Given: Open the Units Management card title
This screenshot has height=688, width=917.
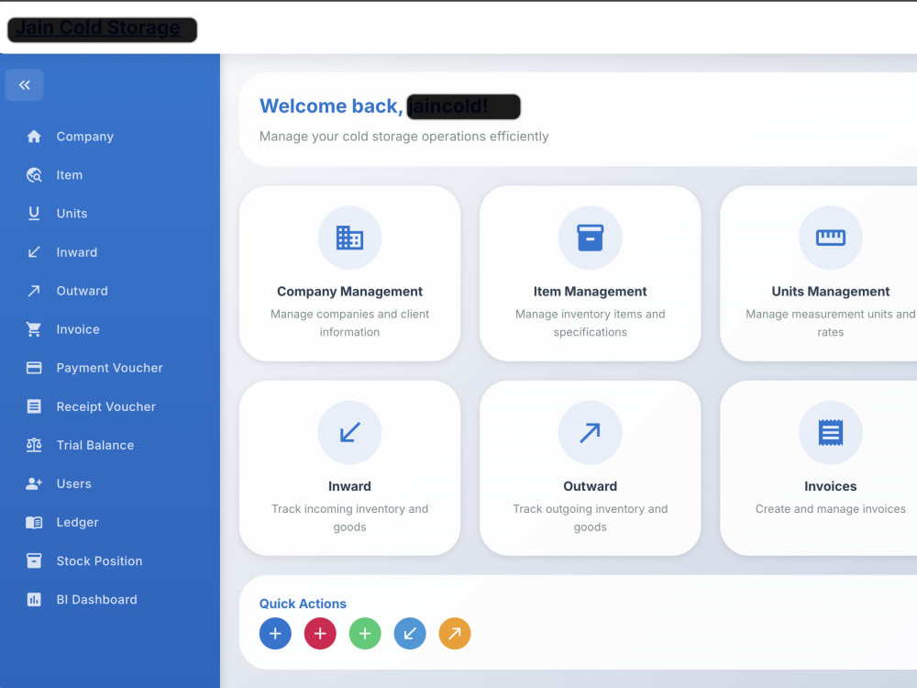Looking at the screenshot, I should pos(831,292).
